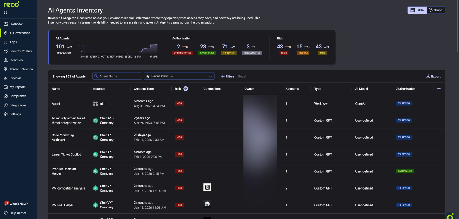Add a column with the plus icon
The image size is (459, 219).
[439, 89]
